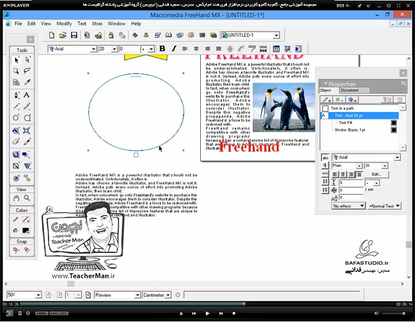Select 'Text : Arial 20 pt' row
The height and width of the screenshot is (322, 415).
pos(359,115)
